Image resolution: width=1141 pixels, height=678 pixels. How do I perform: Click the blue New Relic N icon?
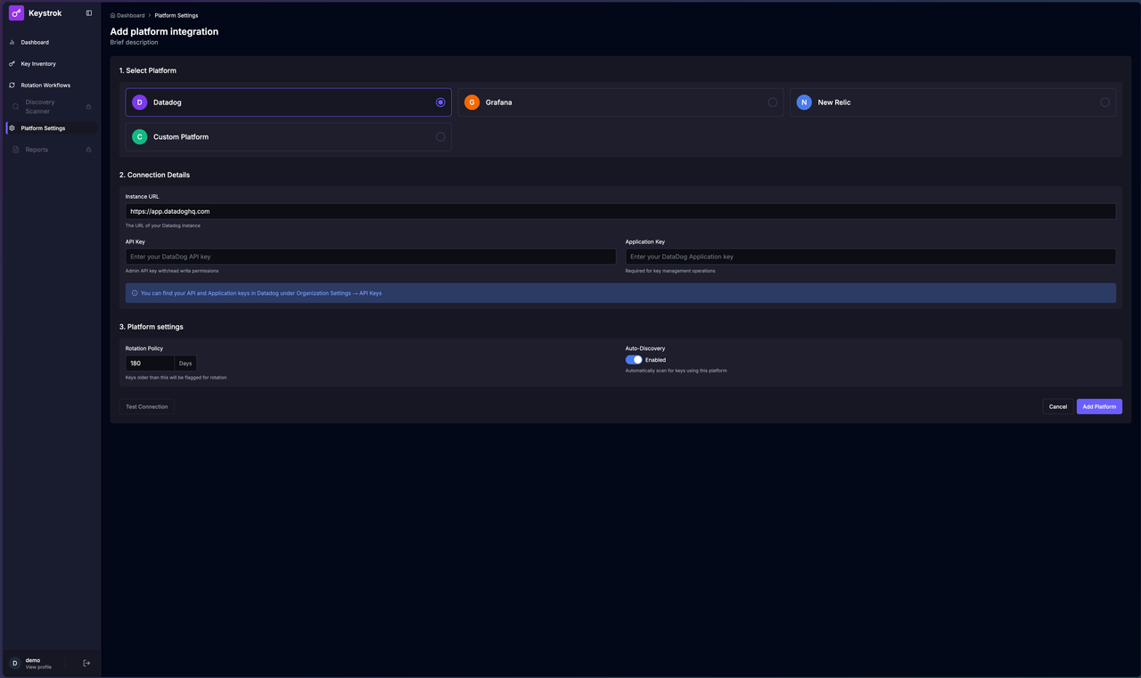pos(804,102)
